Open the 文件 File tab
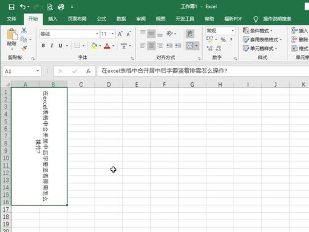Viewport: 309px width, 232px height. pyautogui.click(x=11, y=19)
